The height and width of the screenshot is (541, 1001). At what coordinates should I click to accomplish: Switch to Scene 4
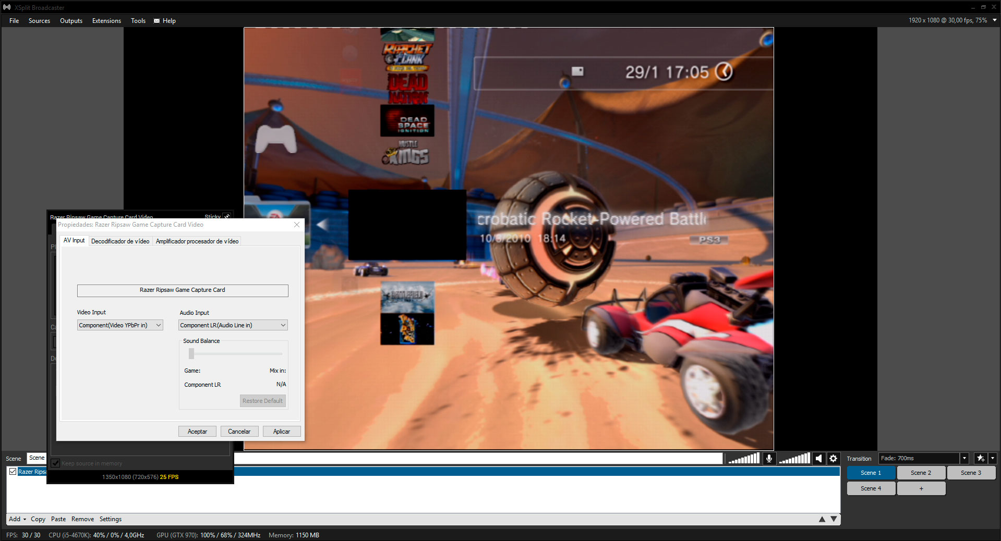tap(871, 488)
